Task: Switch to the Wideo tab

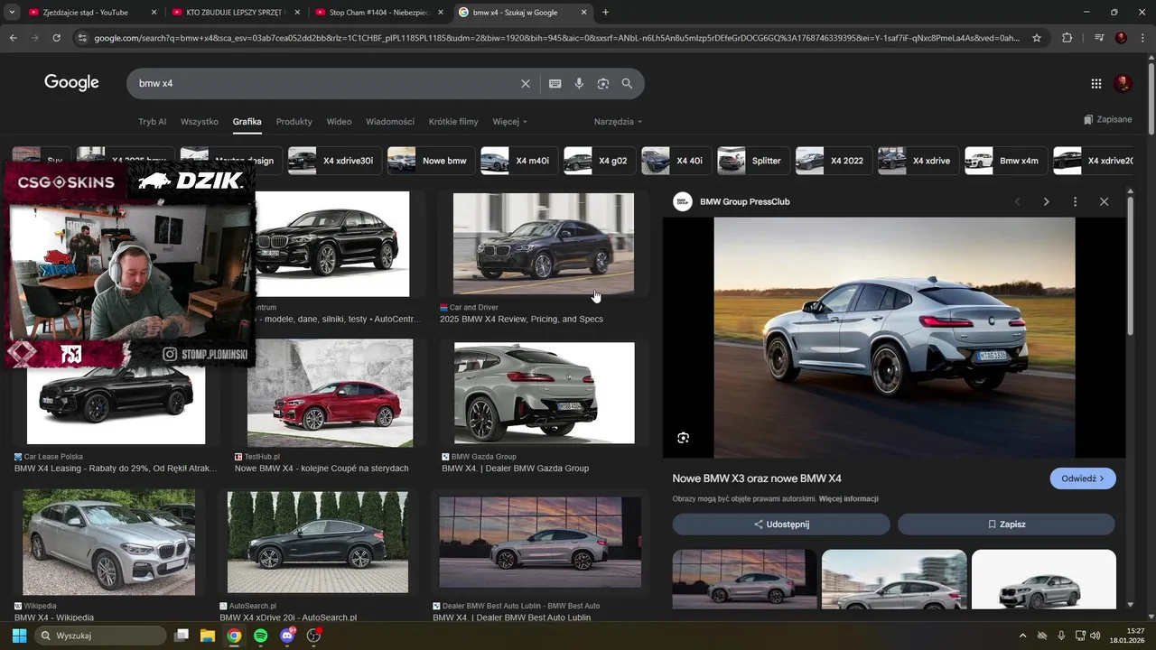Action: [x=339, y=122]
